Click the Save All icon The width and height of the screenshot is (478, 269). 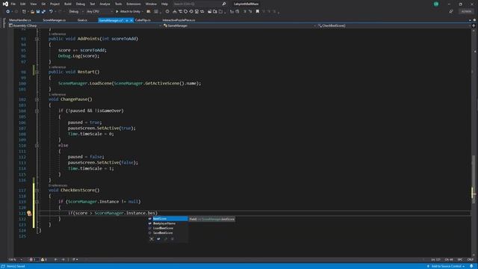(43, 12)
